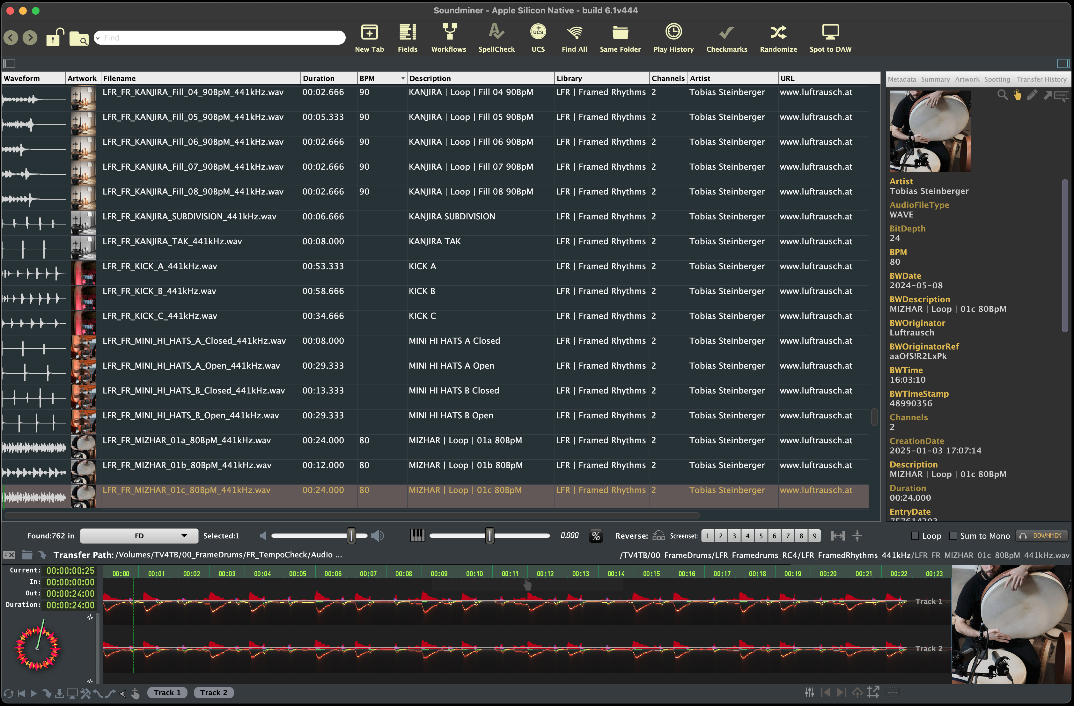This screenshot has width=1074, height=706.
Task: Toggle the Track 1 button
Action: pyautogui.click(x=167, y=693)
